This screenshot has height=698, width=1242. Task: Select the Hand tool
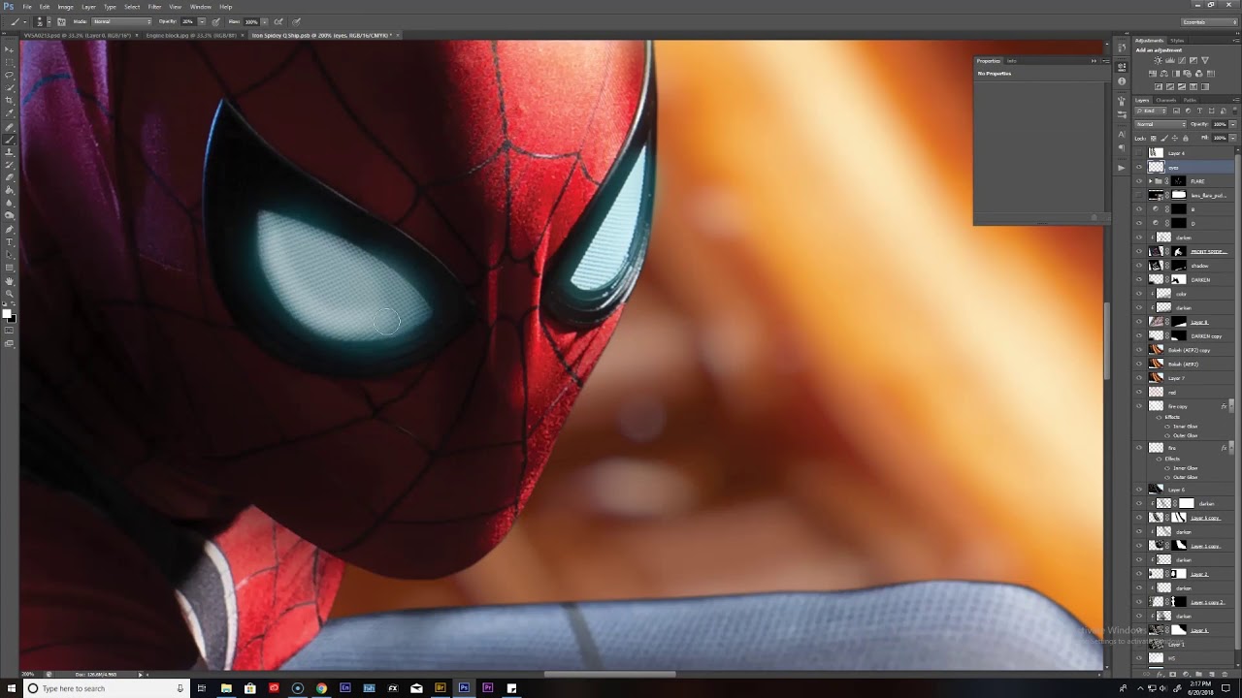tap(10, 281)
